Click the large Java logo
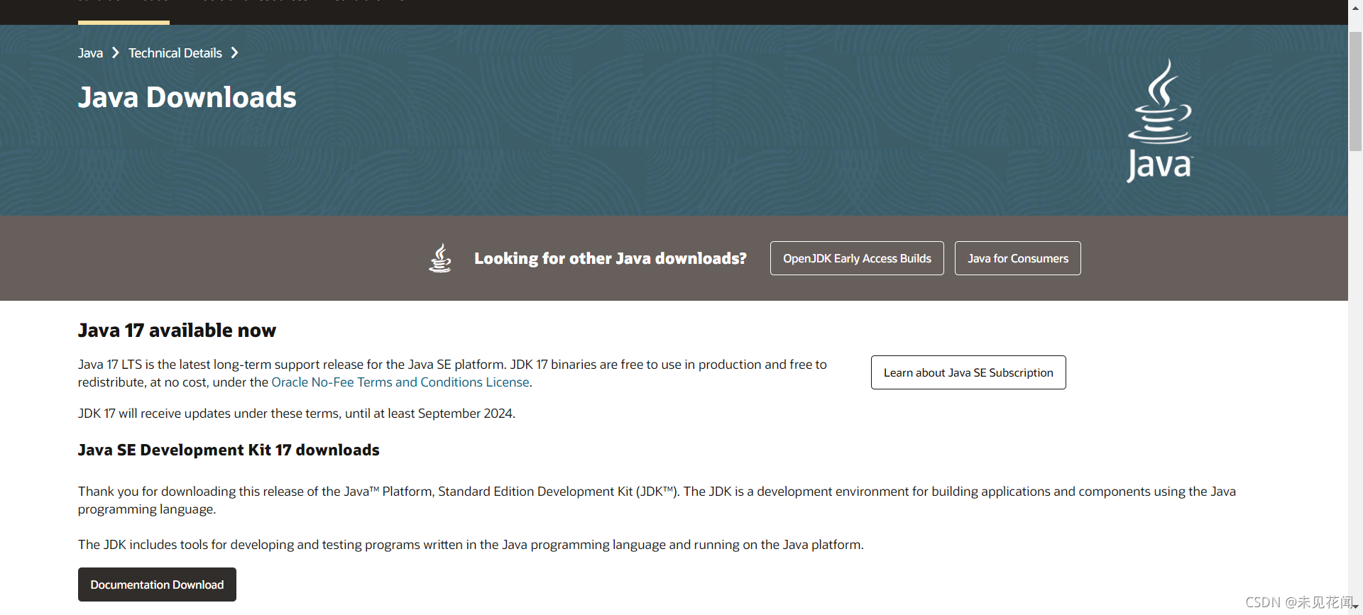This screenshot has height=615, width=1363. (1160, 121)
